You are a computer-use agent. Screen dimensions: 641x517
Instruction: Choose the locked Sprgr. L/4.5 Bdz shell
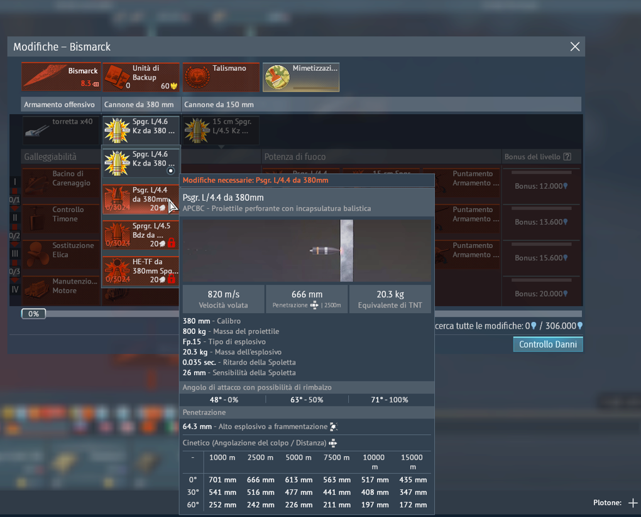click(140, 235)
